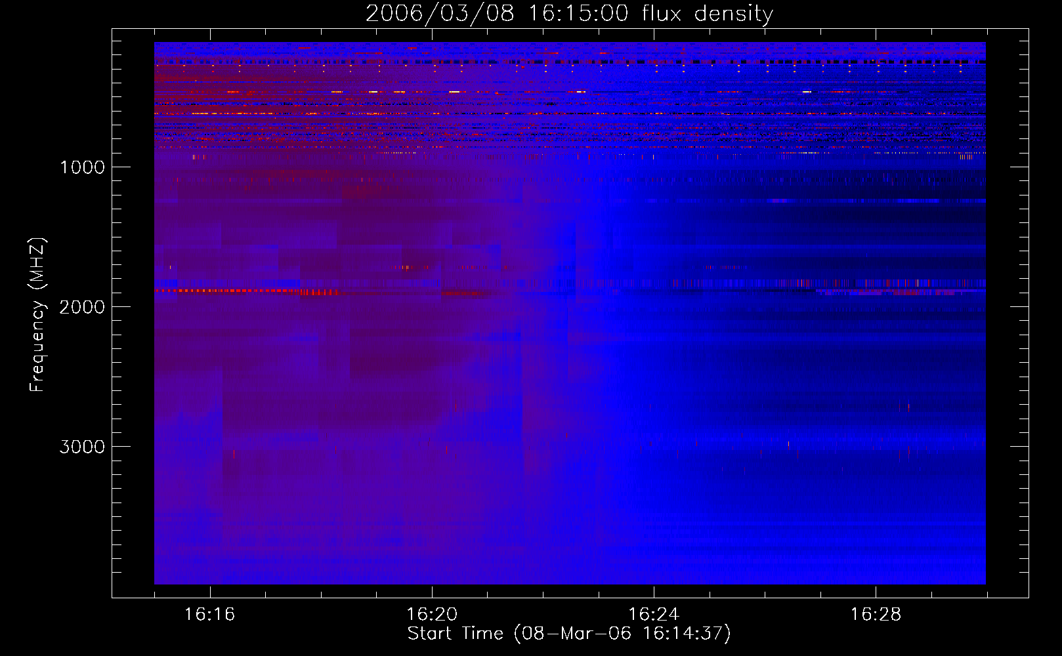1062x656 pixels.
Task: Click the 'Frequency (MHZ)' axis label
Action: click(x=38, y=315)
